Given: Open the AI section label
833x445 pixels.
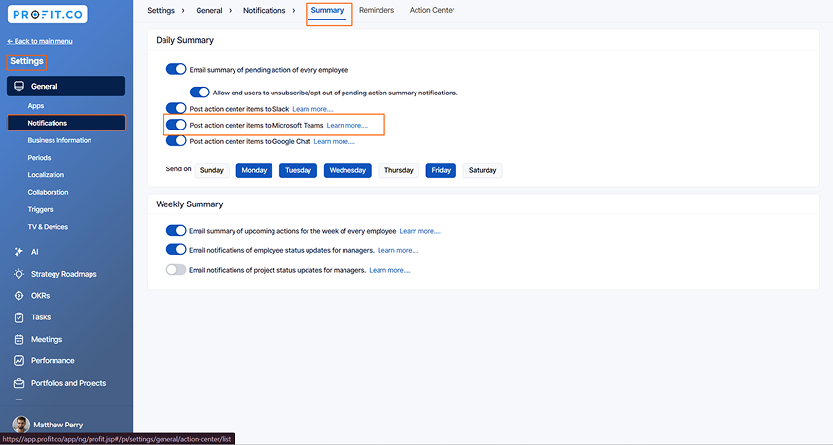Looking at the screenshot, I should (34, 252).
